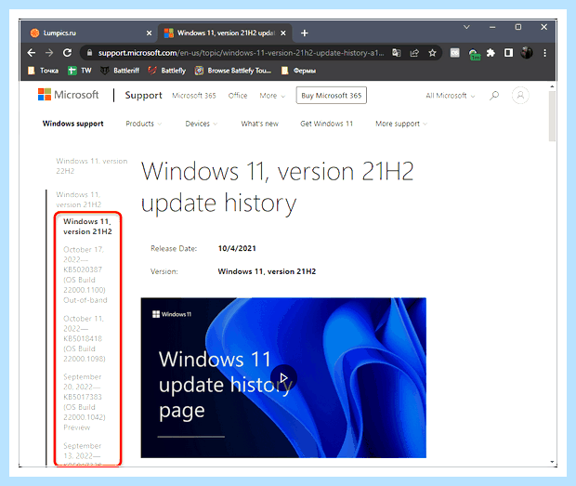Click the scrollbar up arrow
576x486 pixels.
(x=552, y=86)
